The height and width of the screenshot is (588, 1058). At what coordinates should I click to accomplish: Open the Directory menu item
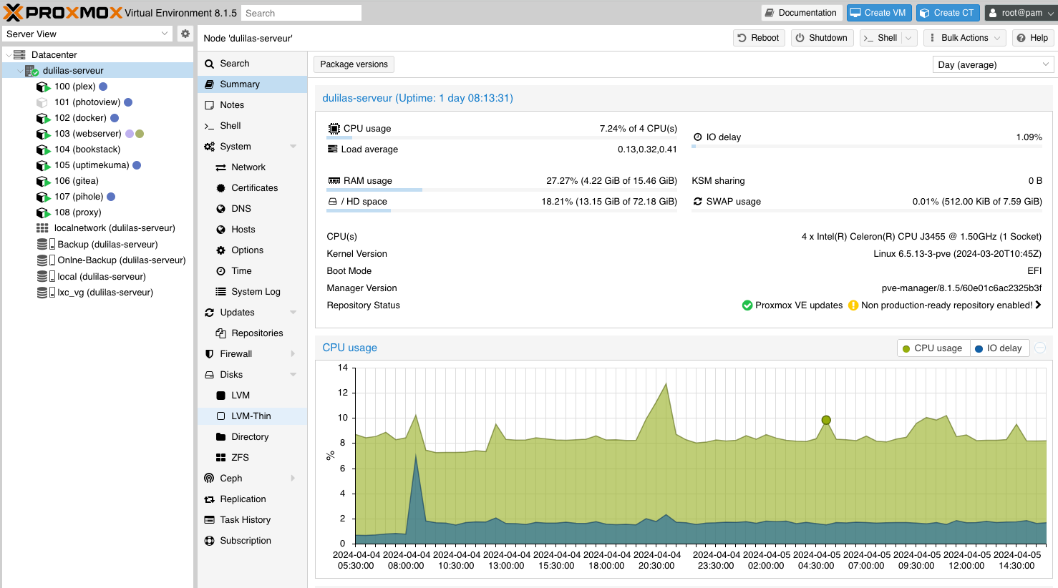[253, 437]
